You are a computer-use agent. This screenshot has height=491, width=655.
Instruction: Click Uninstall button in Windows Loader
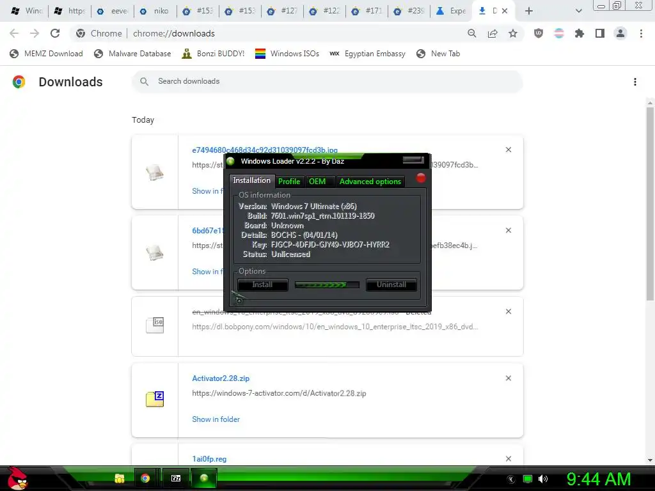click(x=391, y=284)
